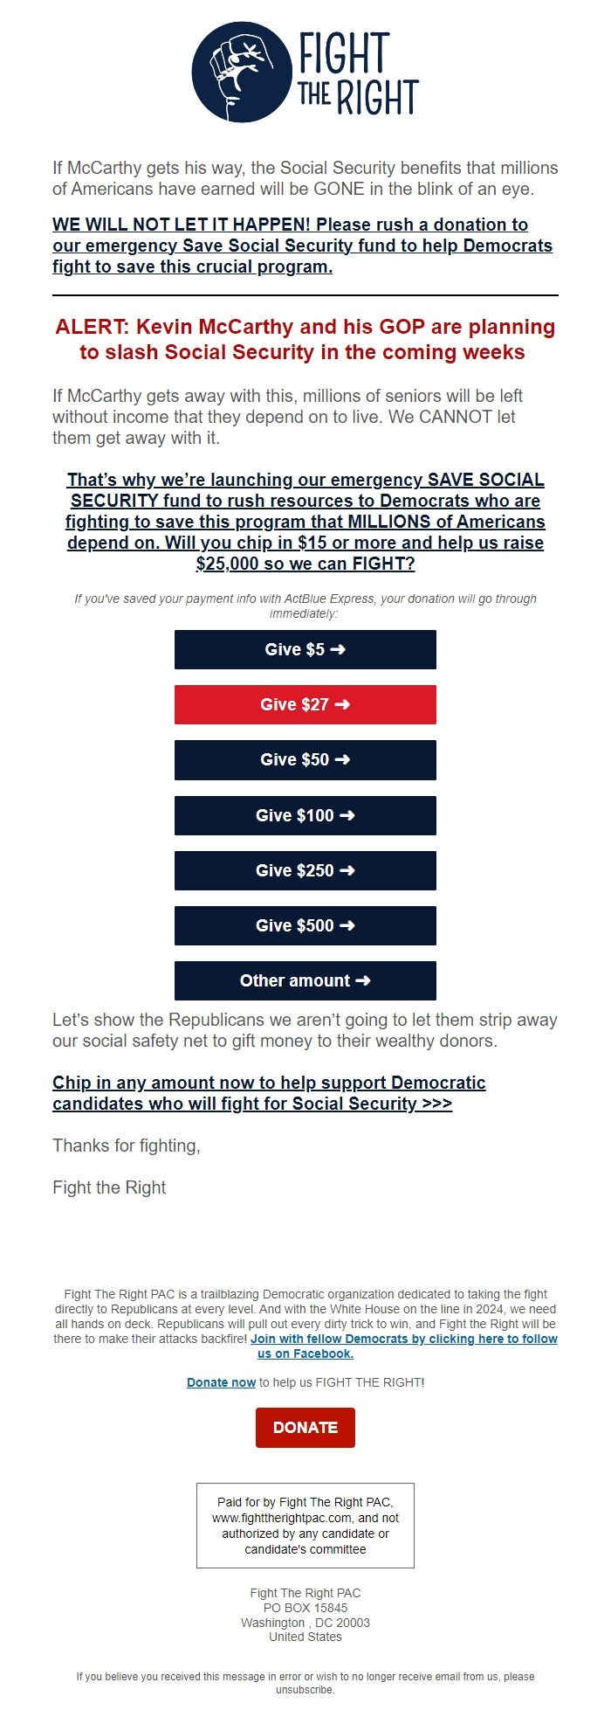The image size is (611, 1710).
Task: Click the Give $5 button
Action: point(305,649)
